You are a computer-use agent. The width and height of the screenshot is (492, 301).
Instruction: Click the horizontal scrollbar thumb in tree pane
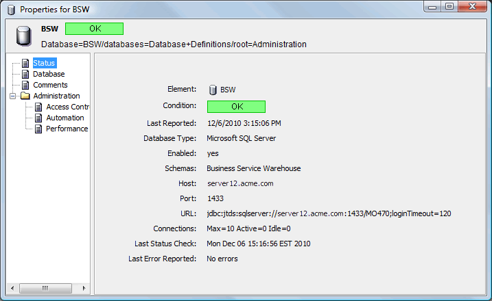tap(45, 288)
